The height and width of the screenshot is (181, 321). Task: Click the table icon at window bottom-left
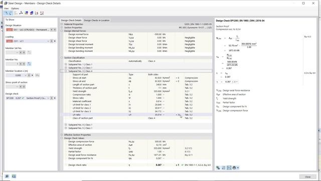click(14, 176)
